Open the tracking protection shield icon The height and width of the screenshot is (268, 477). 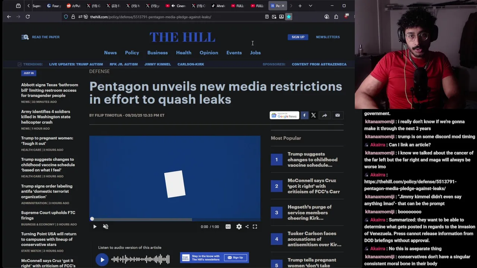(x=66, y=17)
